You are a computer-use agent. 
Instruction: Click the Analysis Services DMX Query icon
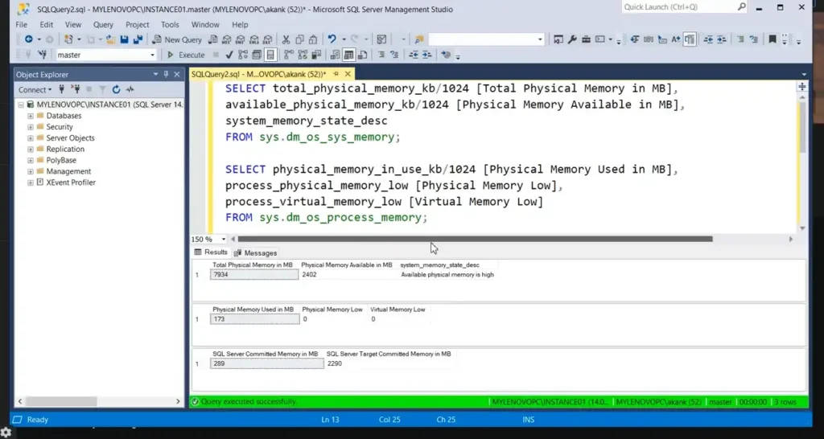(x=240, y=39)
